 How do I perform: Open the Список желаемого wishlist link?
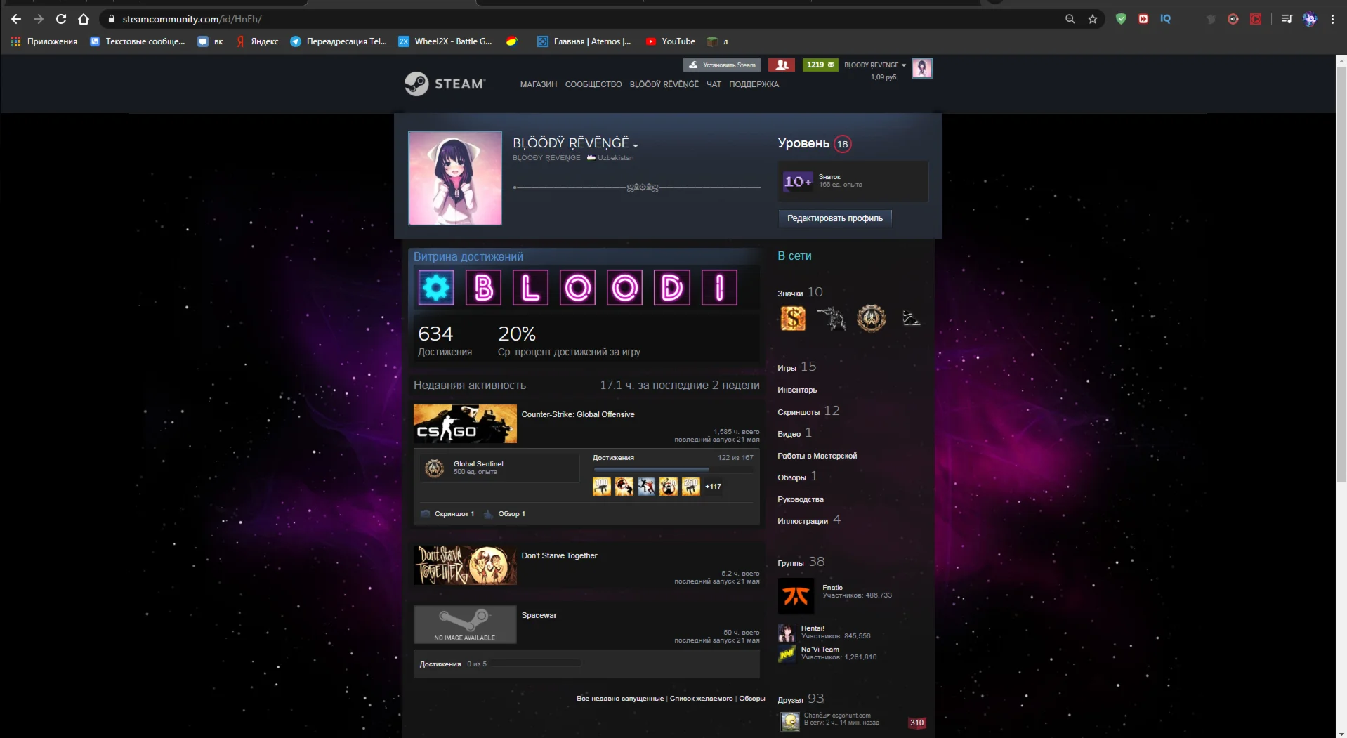[x=701, y=699]
